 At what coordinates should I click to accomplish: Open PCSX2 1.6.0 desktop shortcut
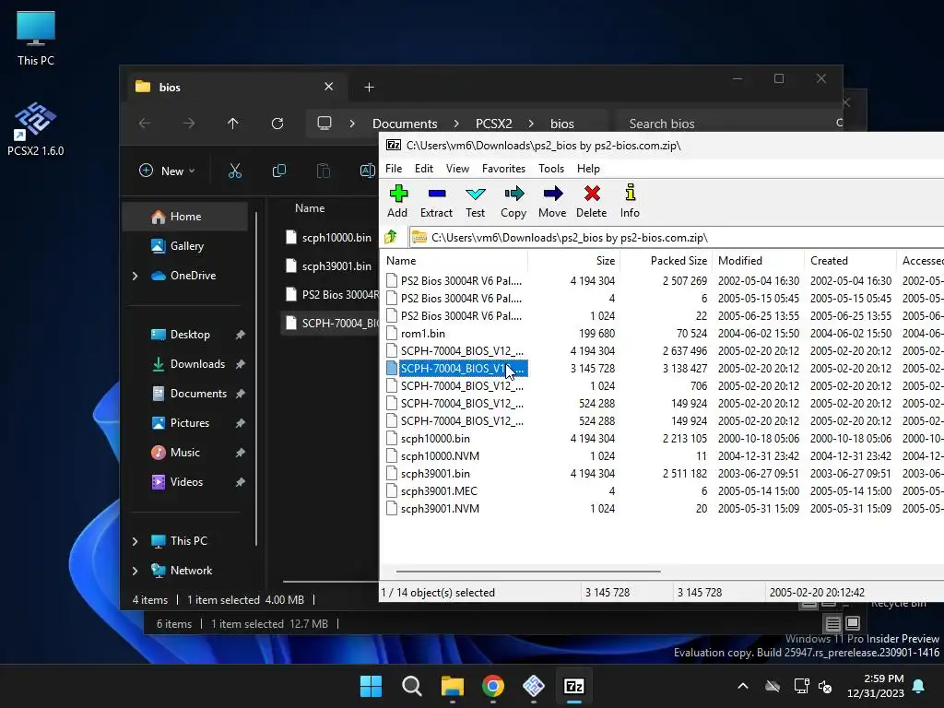coord(36,129)
